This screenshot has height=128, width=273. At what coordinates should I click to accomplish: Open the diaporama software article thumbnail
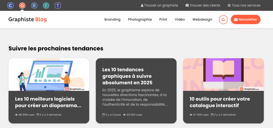49,75
